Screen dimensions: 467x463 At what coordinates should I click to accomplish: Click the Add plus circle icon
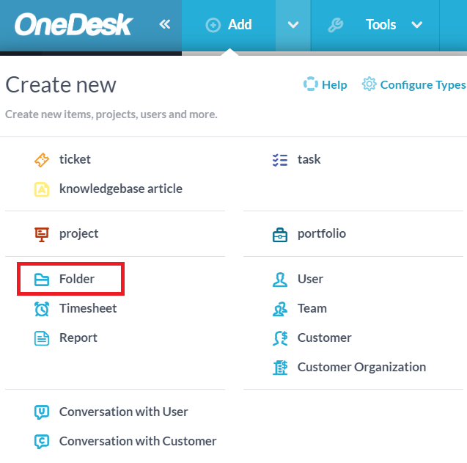coord(213,25)
